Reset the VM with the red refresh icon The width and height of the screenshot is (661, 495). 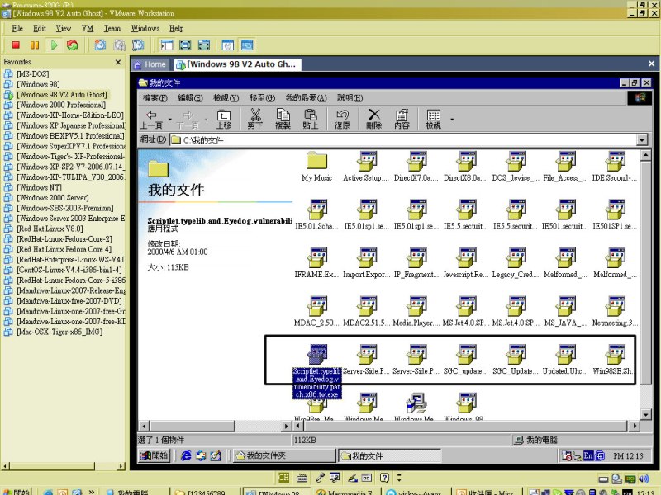(x=73, y=45)
